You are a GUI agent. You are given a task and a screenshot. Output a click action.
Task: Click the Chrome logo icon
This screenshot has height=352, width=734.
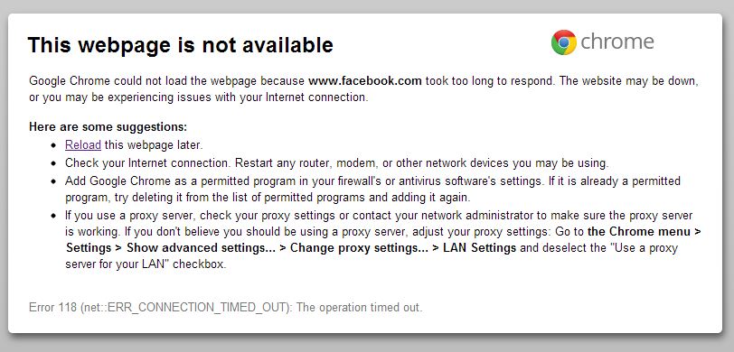(564, 42)
